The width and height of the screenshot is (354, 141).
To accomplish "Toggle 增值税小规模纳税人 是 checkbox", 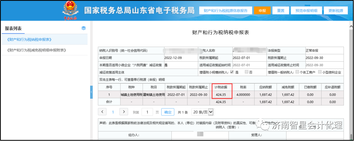I will point(232,72).
